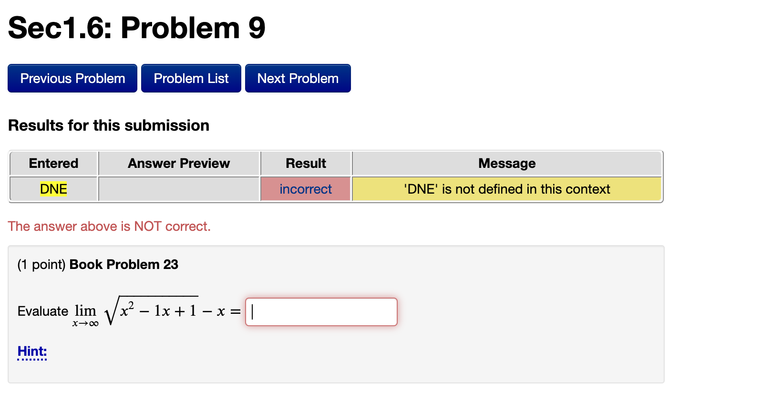Click the Answer Preview column header

[x=179, y=164]
